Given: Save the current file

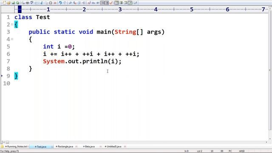Looking at the screenshot, I should pyautogui.click(x=13, y=3).
